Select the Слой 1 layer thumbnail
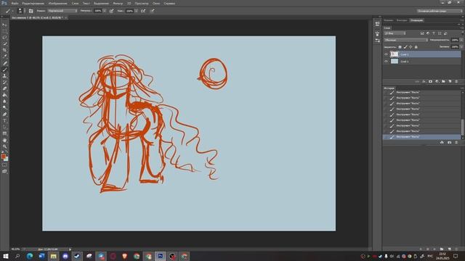Image resolution: width=465 pixels, height=261 pixels. pyautogui.click(x=395, y=62)
